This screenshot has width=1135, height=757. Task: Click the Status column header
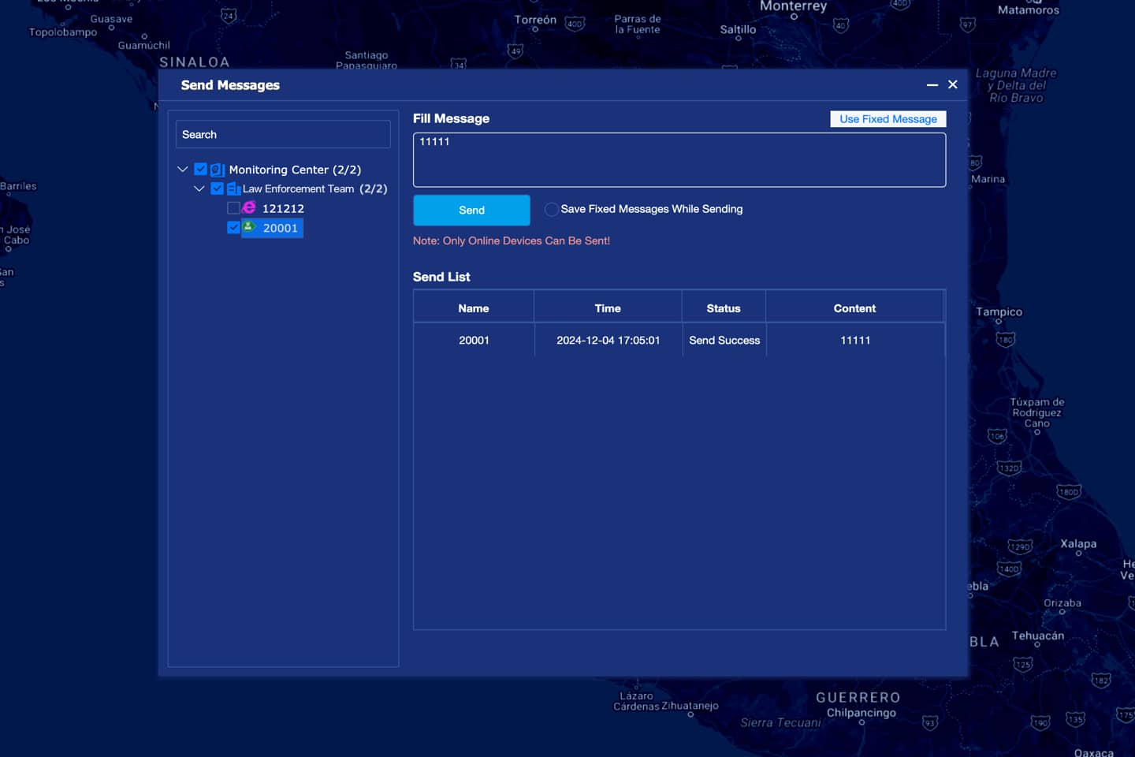coord(723,308)
